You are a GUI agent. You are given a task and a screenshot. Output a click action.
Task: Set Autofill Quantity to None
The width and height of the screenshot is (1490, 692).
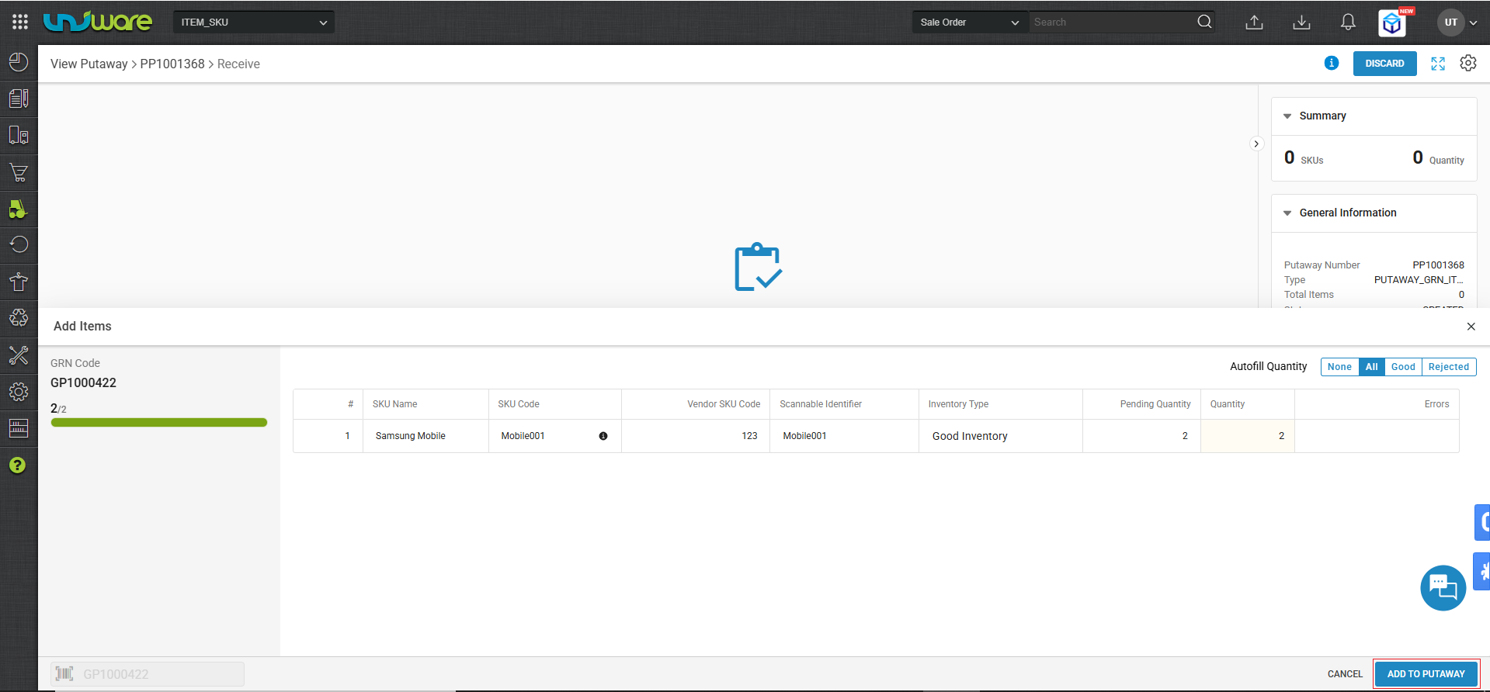pyautogui.click(x=1339, y=367)
